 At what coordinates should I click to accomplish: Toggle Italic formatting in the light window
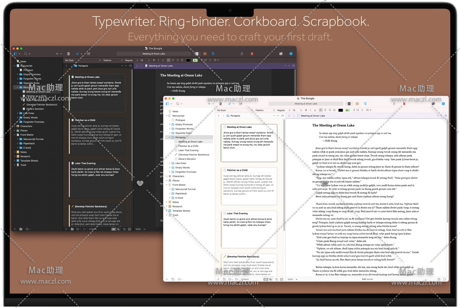coord(311,110)
